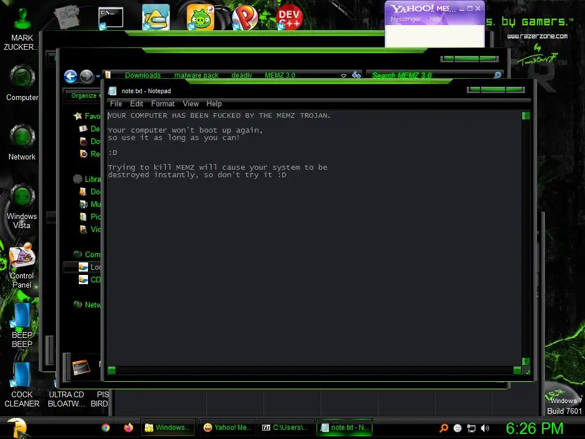Open the Control Panel desktop icon
The image size is (585, 439).
tap(22, 266)
